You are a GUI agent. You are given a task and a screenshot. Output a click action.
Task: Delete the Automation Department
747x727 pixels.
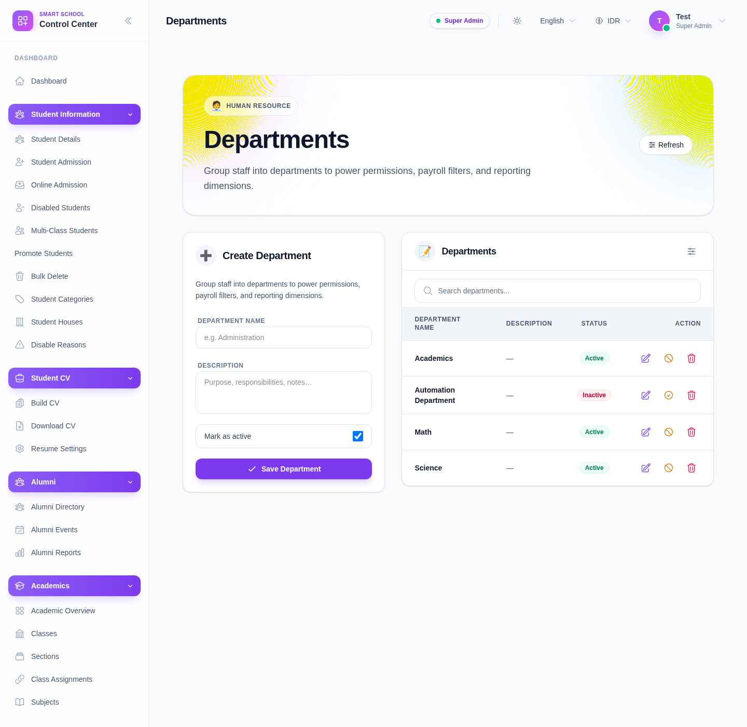point(691,395)
